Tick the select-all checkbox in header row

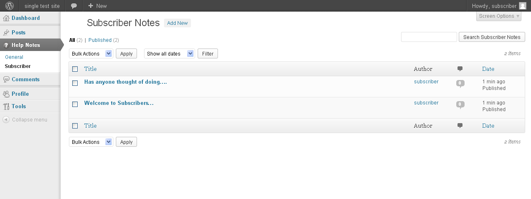pos(75,69)
